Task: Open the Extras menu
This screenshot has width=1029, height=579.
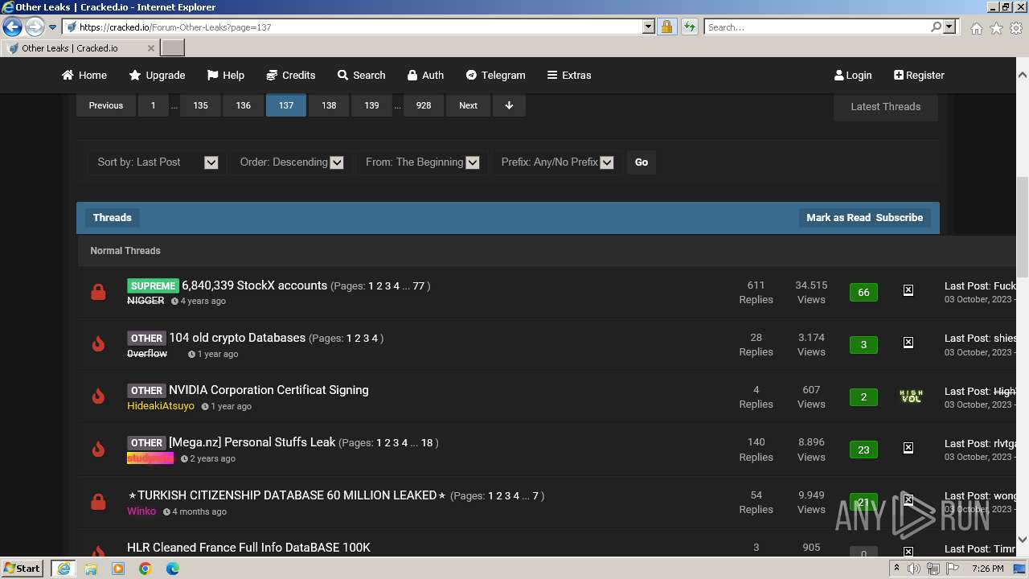Action: click(569, 75)
